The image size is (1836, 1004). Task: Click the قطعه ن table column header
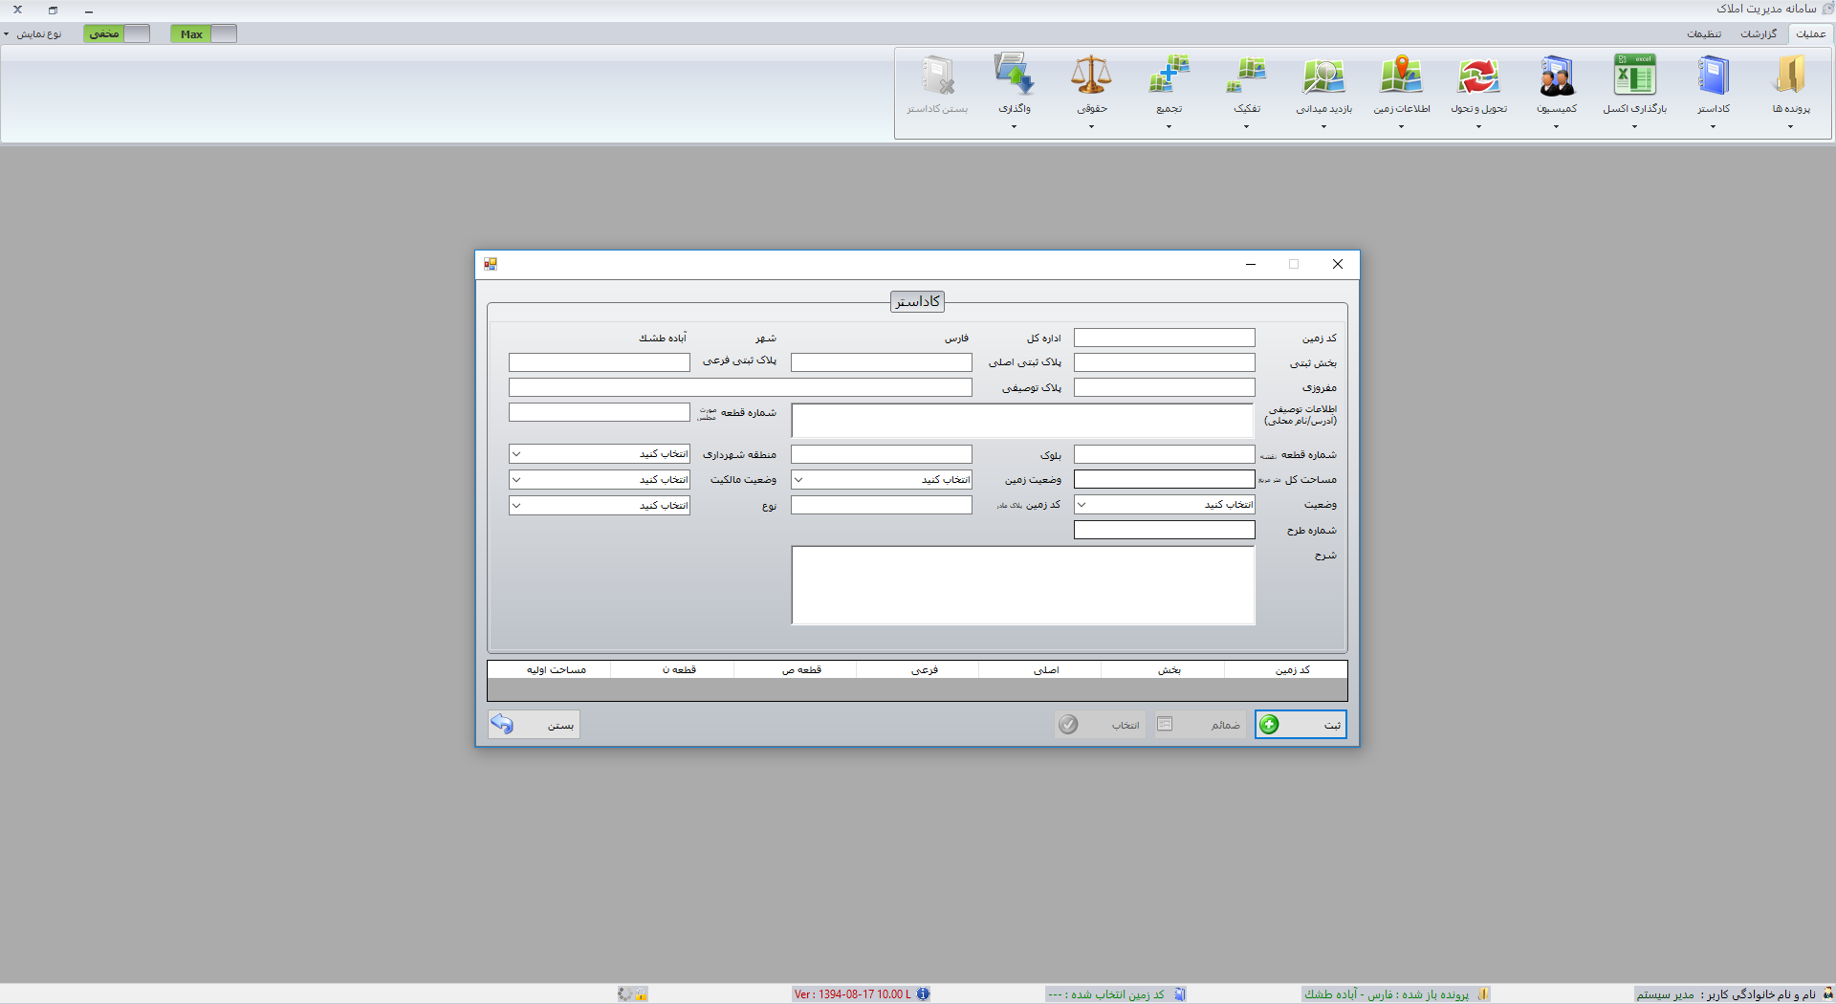click(x=672, y=669)
